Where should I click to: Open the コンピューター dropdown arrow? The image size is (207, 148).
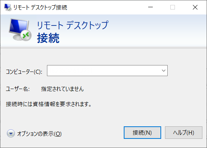click(163, 71)
